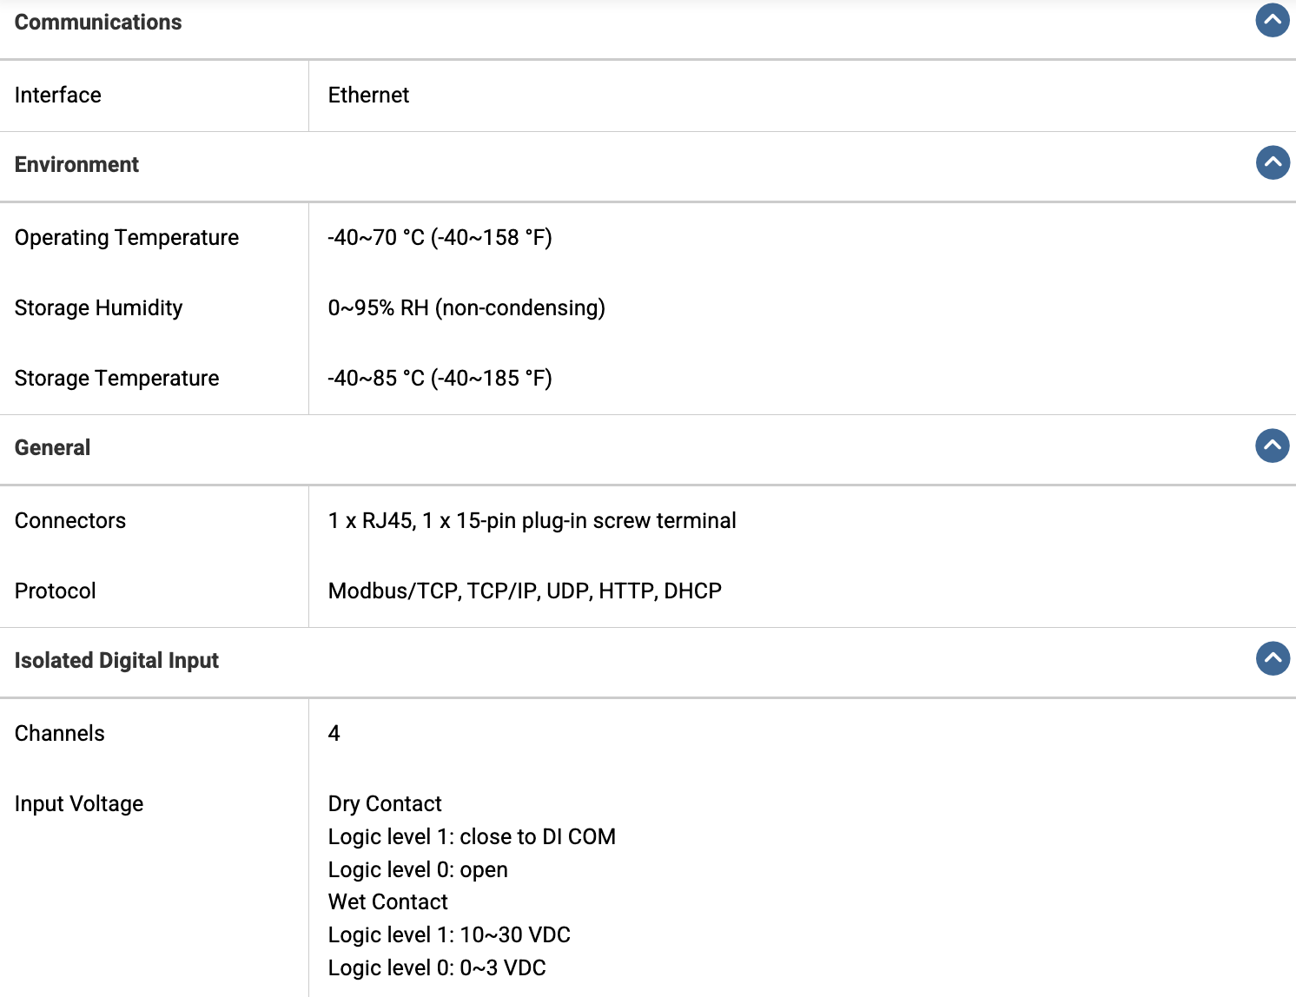The height and width of the screenshot is (997, 1296).
Task: Click the Storage Humidity label
Action: (99, 308)
